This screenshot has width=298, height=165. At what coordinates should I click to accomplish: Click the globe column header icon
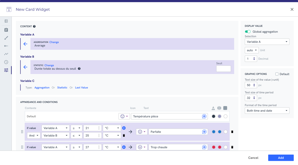(219, 108)
